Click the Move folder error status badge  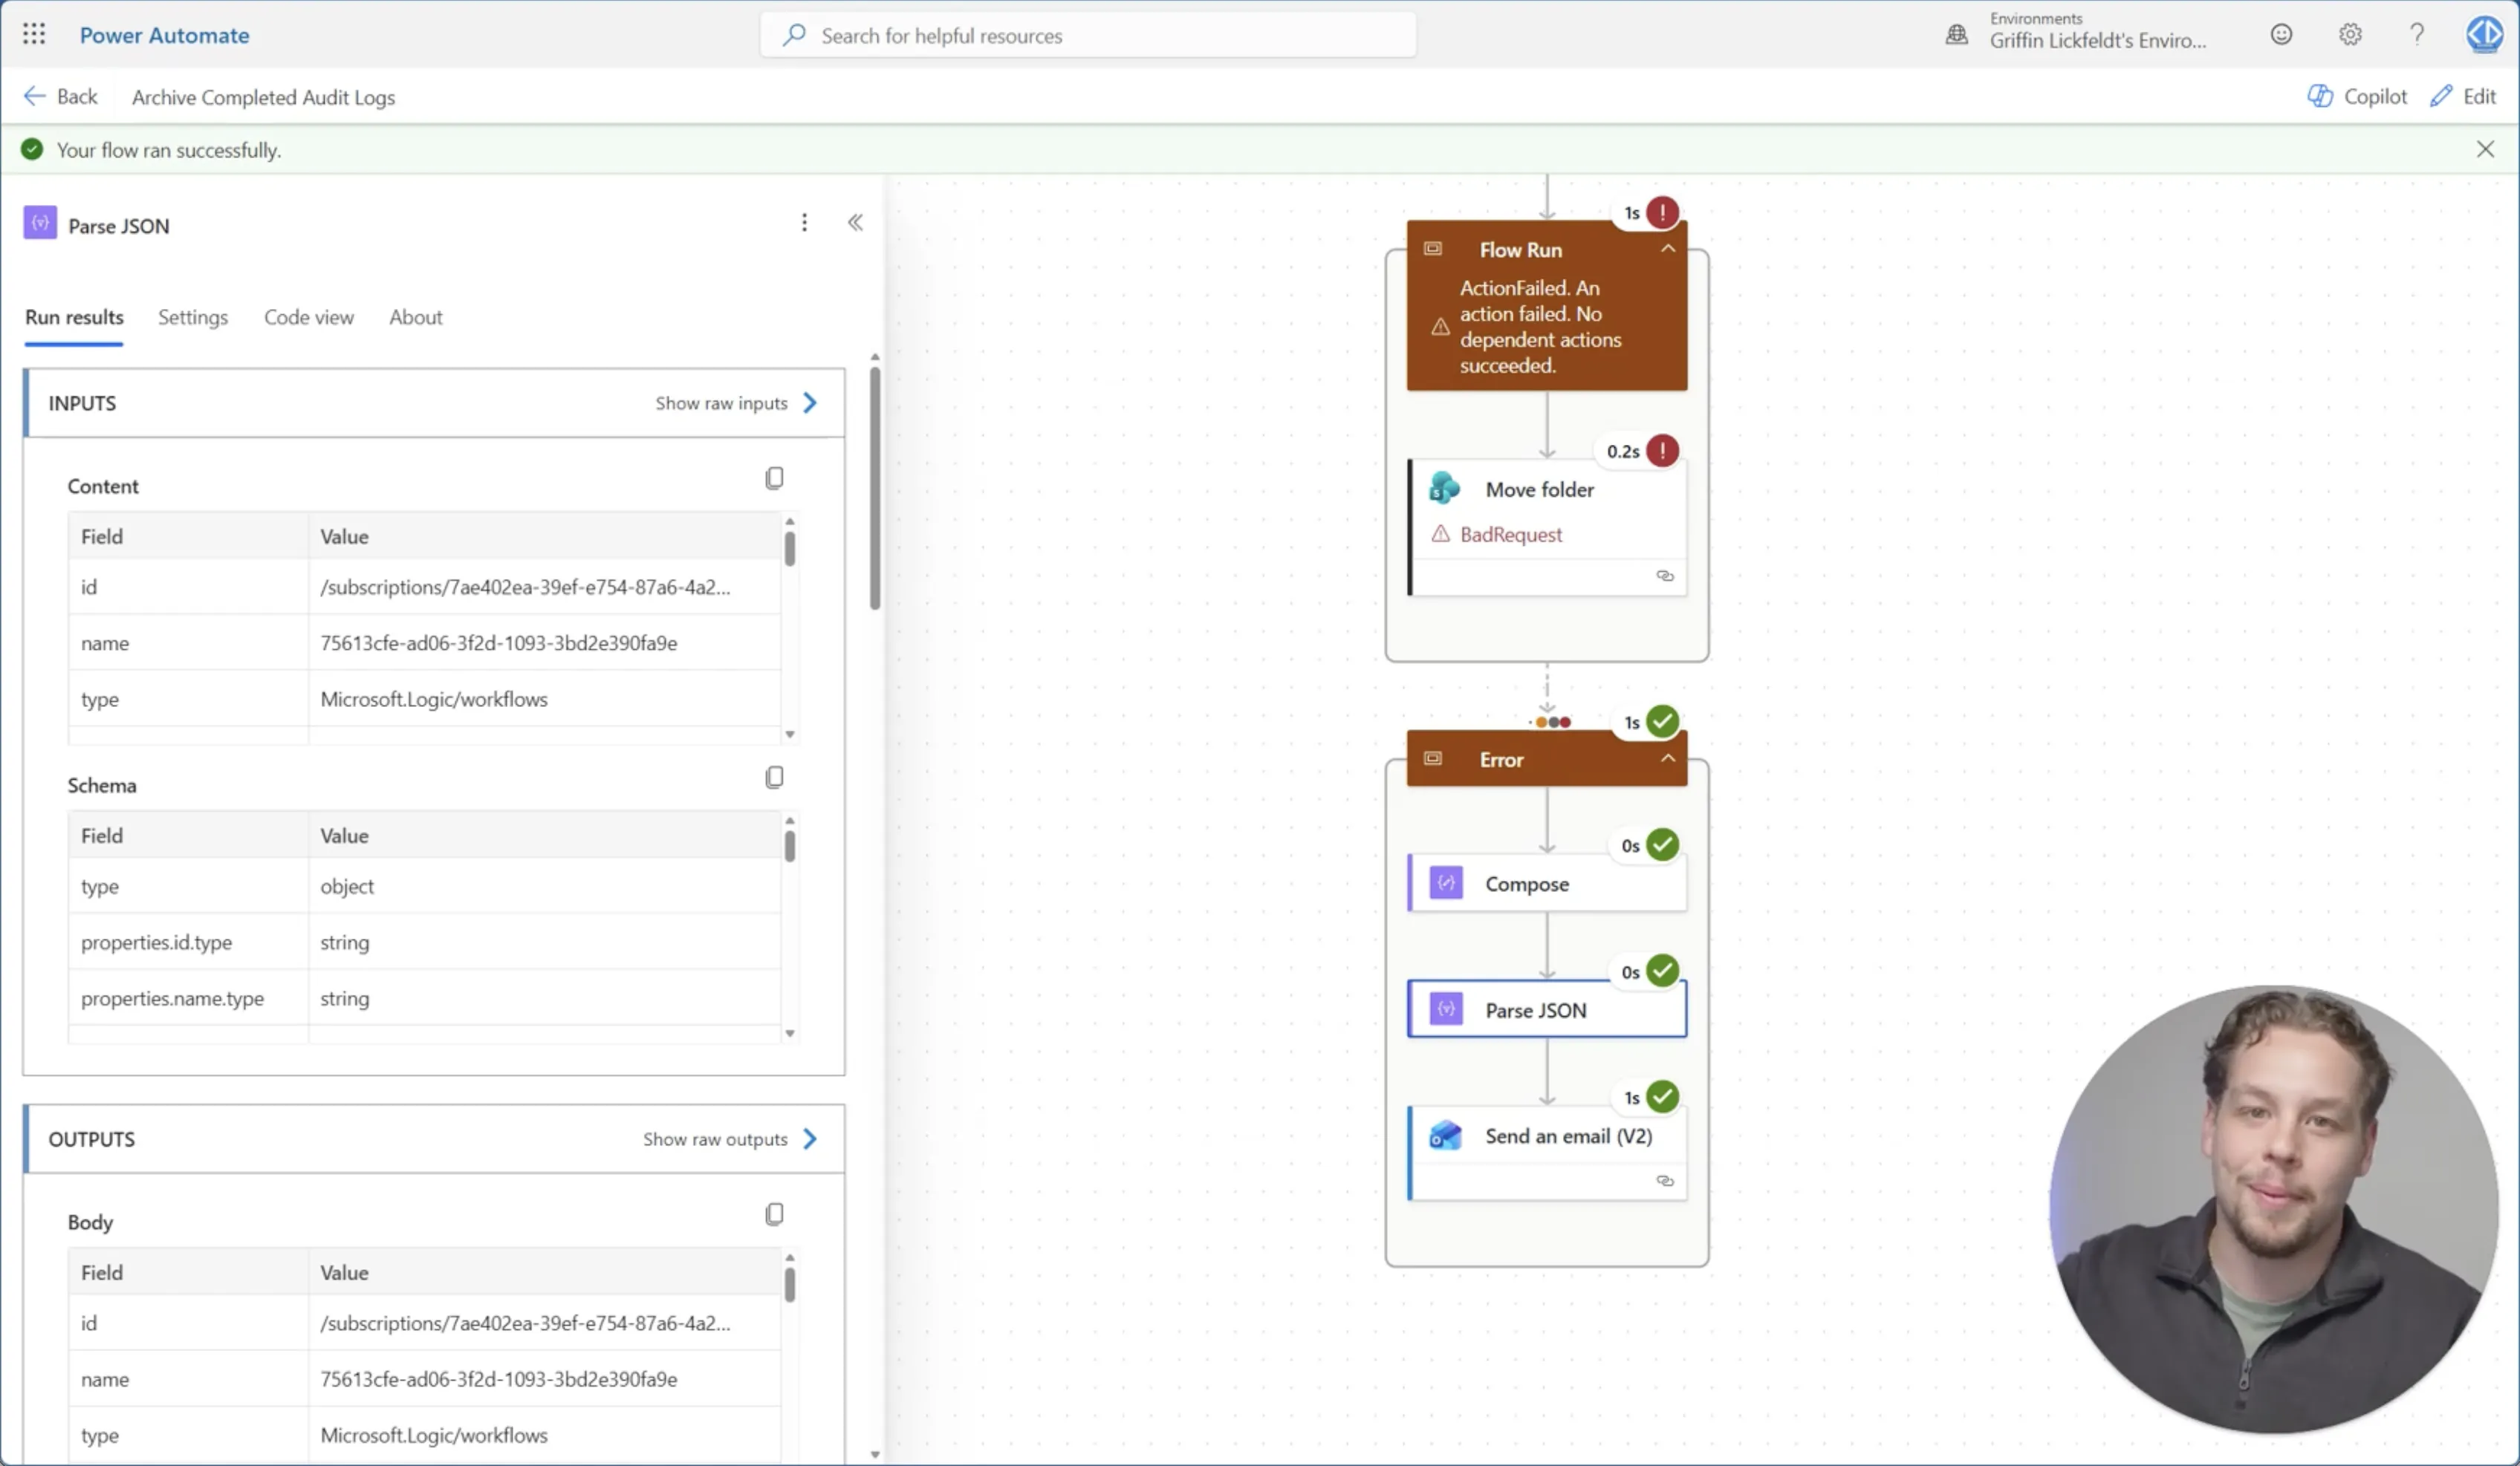click(x=1663, y=451)
